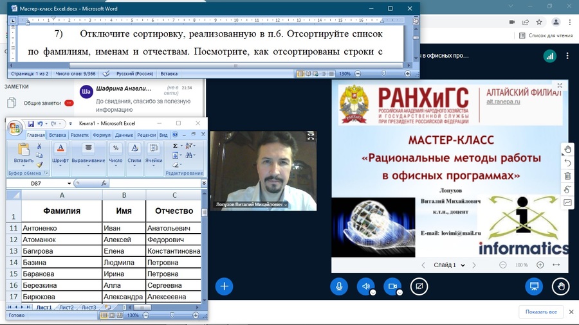Delete whiteboard annotations with trash icon

click(x=567, y=176)
